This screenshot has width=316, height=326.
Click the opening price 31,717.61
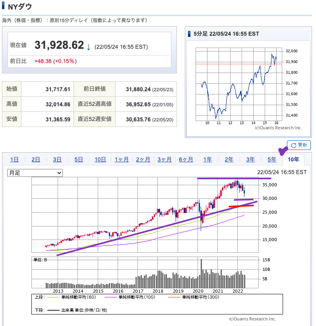(58, 89)
